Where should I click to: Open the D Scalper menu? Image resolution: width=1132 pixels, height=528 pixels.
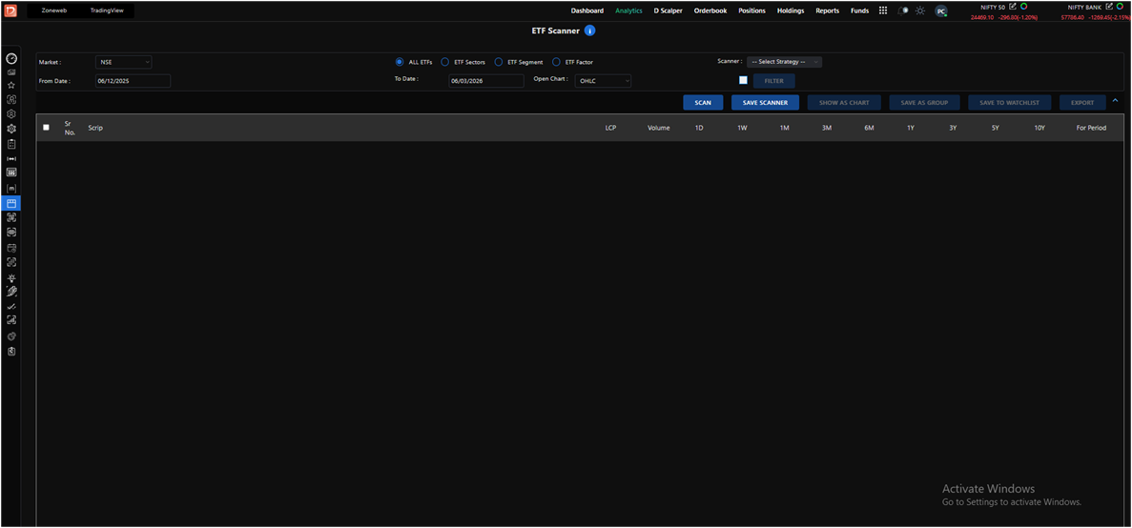click(x=668, y=10)
